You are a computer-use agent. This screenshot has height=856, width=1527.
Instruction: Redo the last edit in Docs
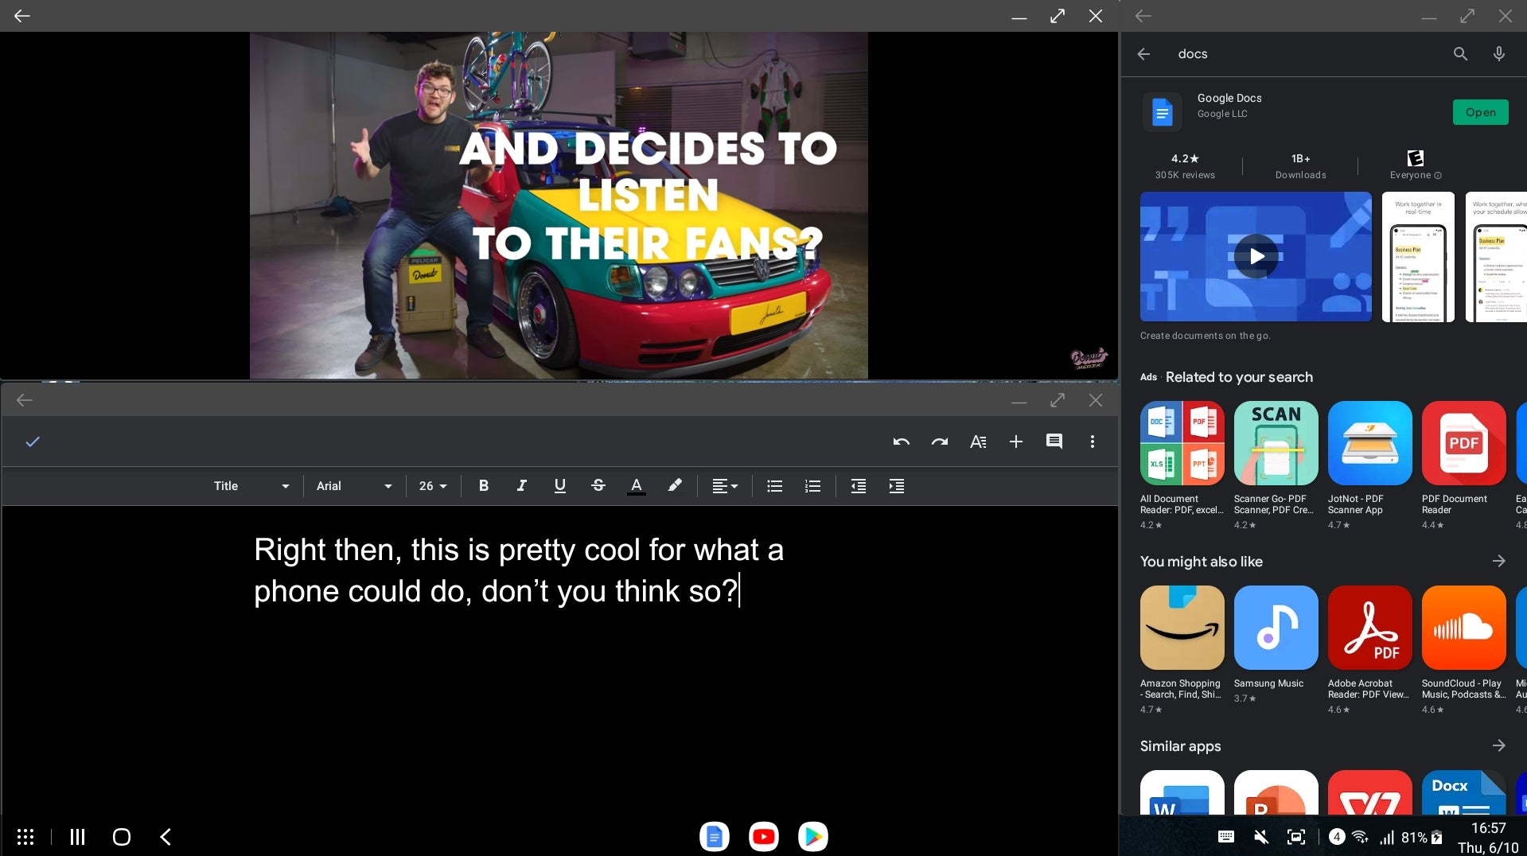coord(940,442)
